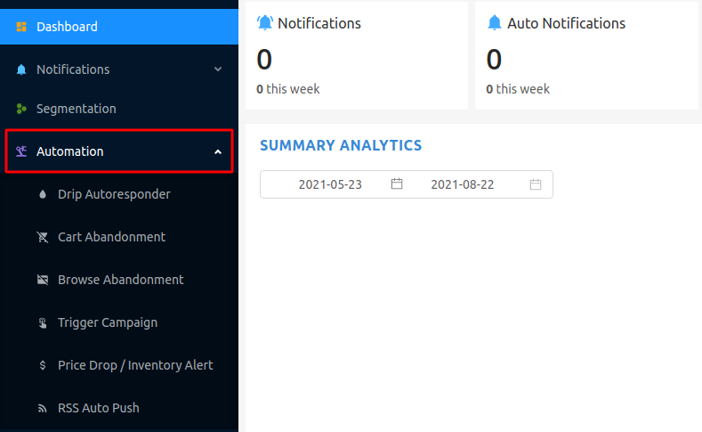Click the Notifications card title
Screen dimensions: 702x432
pyautogui.click(x=319, y=23)
